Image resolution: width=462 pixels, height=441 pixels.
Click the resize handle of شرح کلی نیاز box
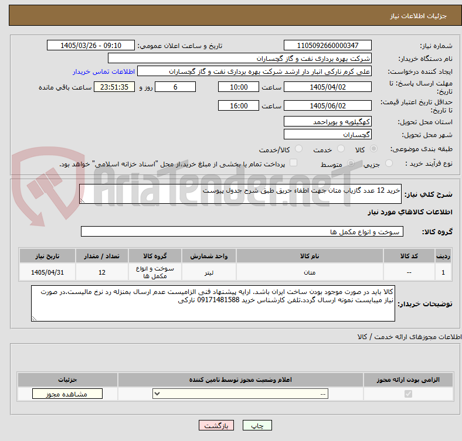(x=82, y=201)
